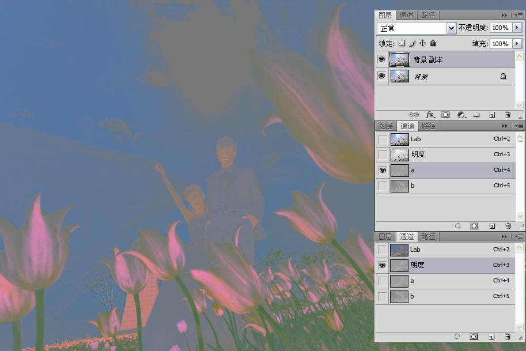Delete channel in bottom Channels panel
Image resolution: width=526 pixels, height=351 pixels.
click(x=507, y=336)
